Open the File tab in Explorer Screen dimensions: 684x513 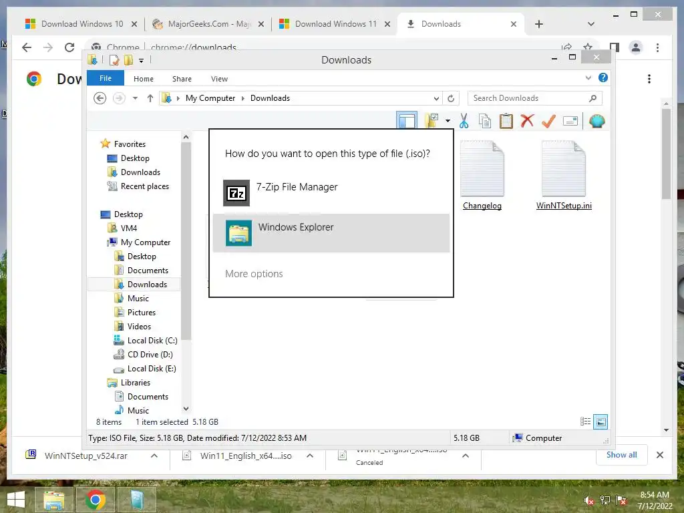pos(106,78)
